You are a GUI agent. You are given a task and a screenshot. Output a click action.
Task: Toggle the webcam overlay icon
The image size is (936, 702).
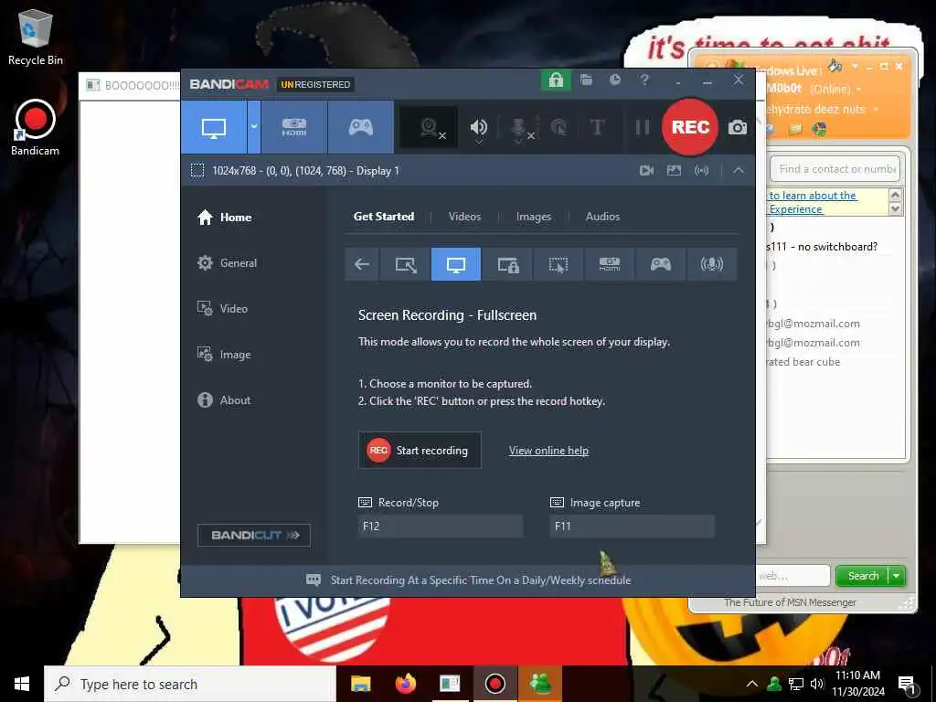point(429,127)
